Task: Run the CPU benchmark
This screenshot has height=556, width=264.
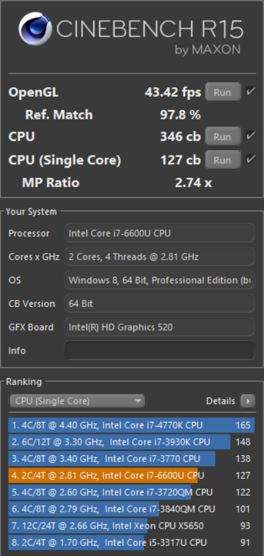Action: 223,137
